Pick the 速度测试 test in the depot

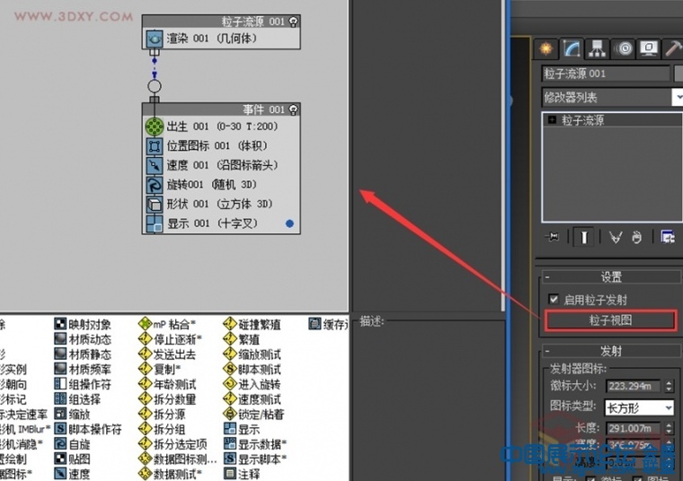pyautogui.click(x=253, y=398)
